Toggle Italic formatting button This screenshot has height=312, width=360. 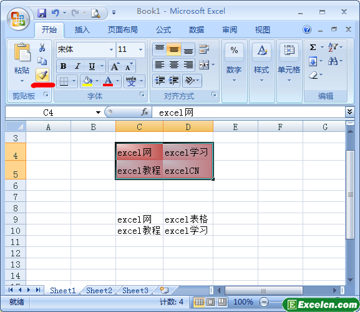(x=77, y=66)
